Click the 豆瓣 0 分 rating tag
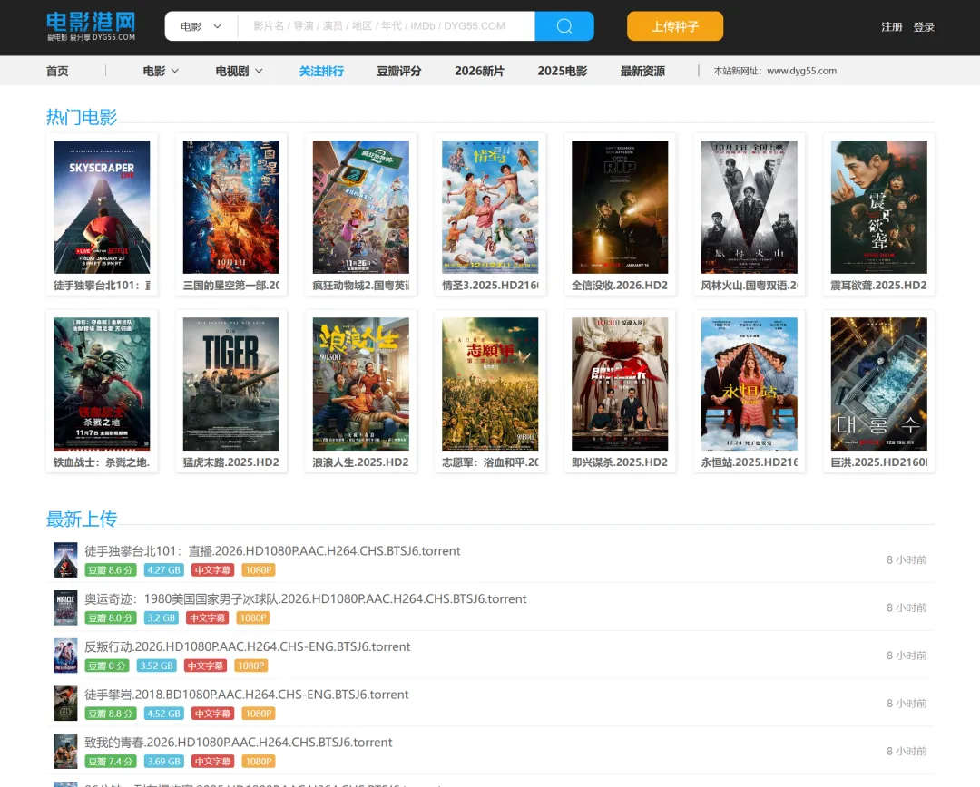Image resolution: width=980 pixels, height=787 pixels. coord(107,666)
